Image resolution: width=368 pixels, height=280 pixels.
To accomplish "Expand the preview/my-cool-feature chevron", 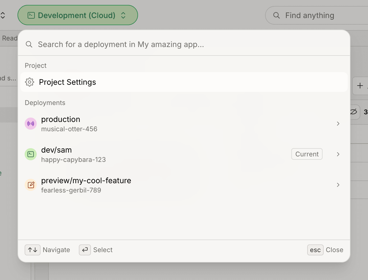I will click(x=338, y=185).
